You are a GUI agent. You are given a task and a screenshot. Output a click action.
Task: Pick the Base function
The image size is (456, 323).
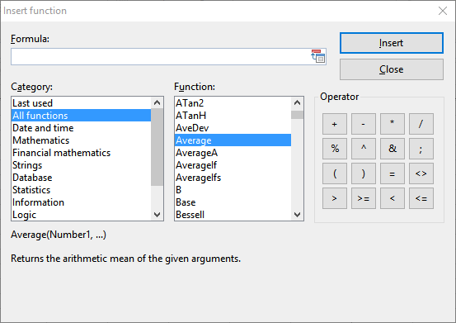233,202
